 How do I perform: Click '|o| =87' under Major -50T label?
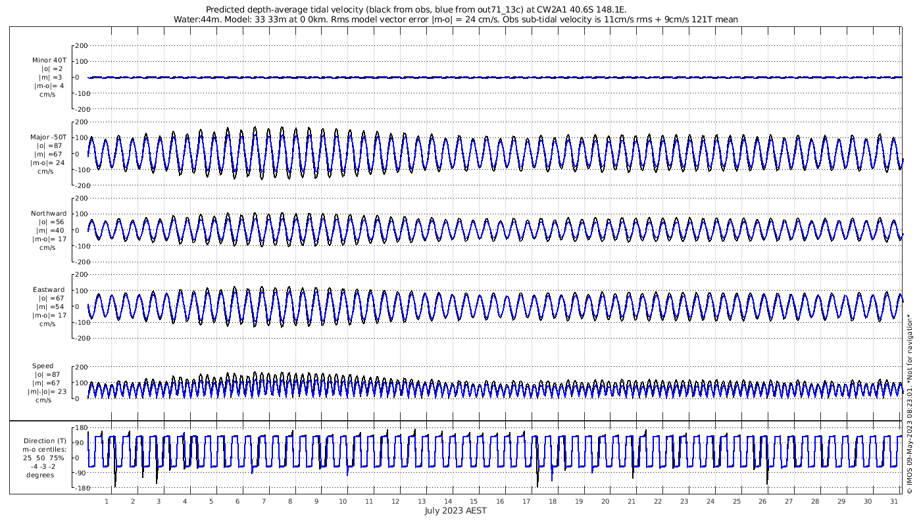[x=52, y=146]
